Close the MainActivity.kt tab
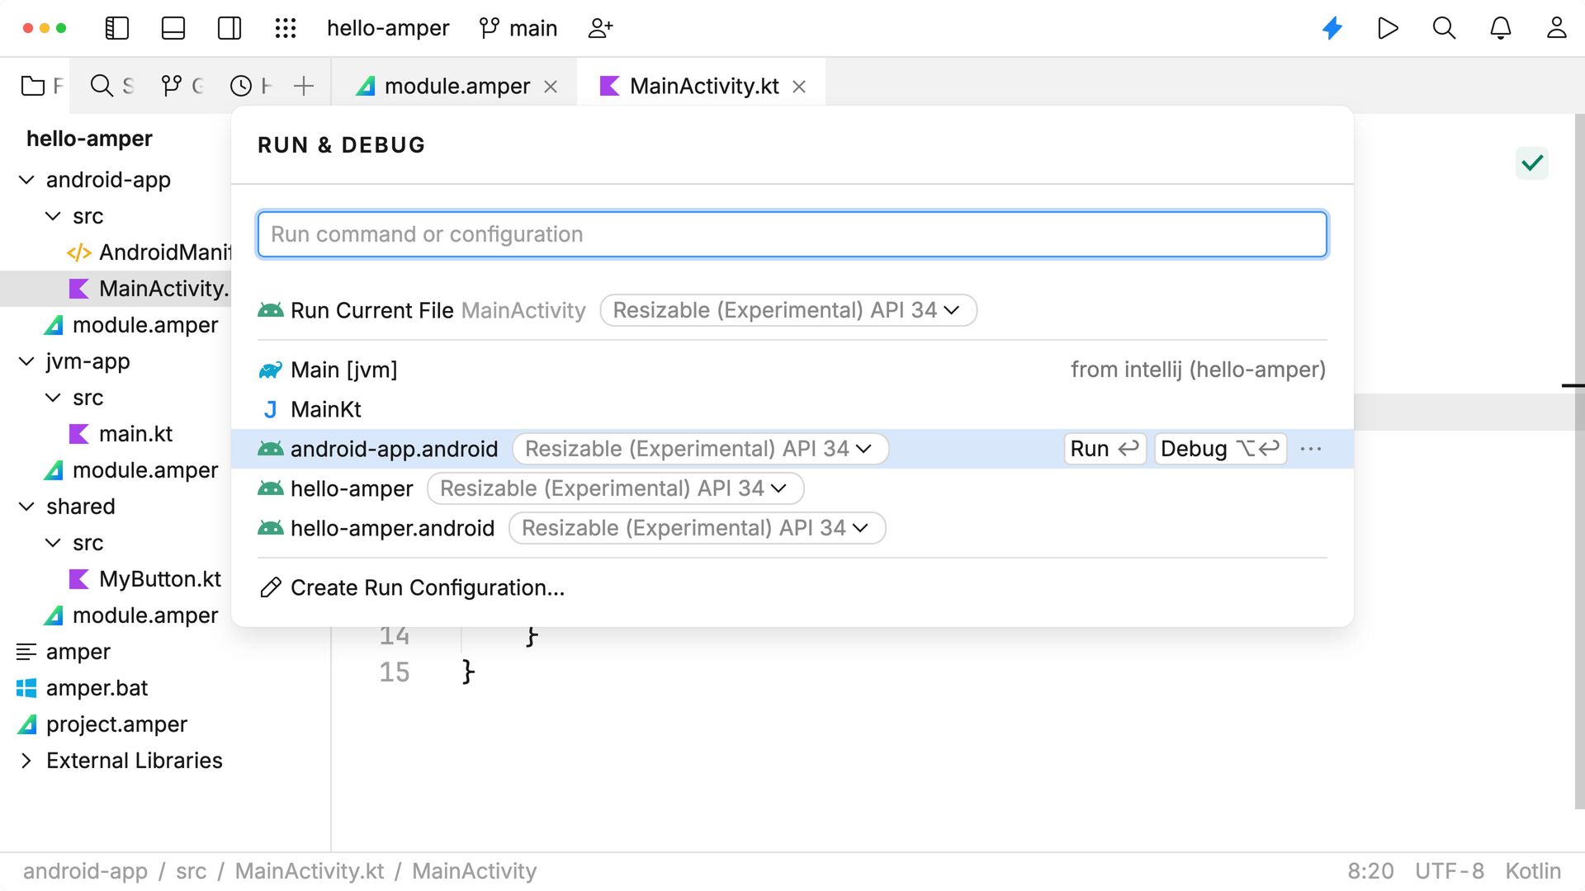This screenshot has height=891, width=1585. click(x=798, y=87)
